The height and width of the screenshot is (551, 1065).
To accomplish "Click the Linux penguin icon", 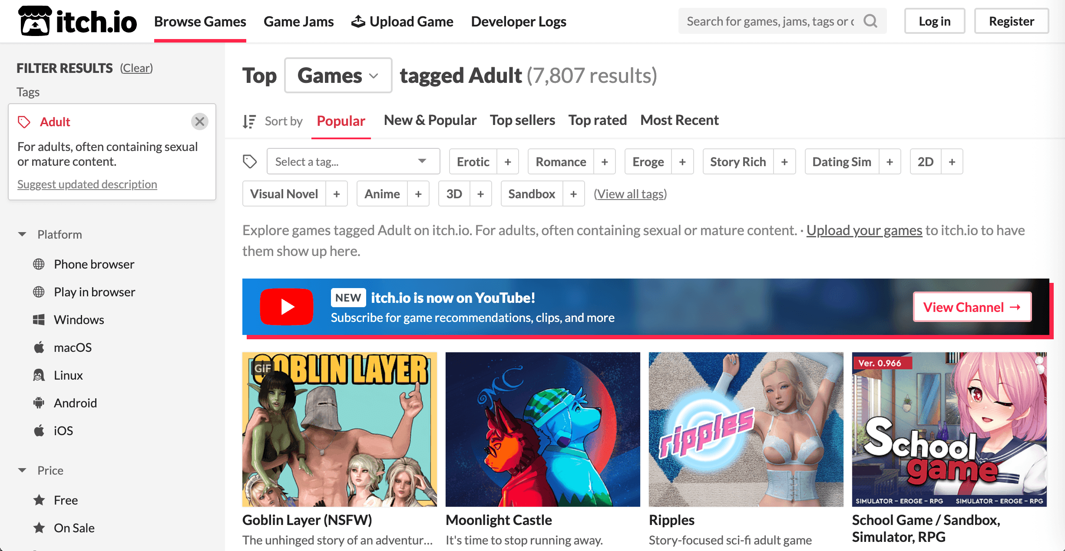I will click(39, 375).
